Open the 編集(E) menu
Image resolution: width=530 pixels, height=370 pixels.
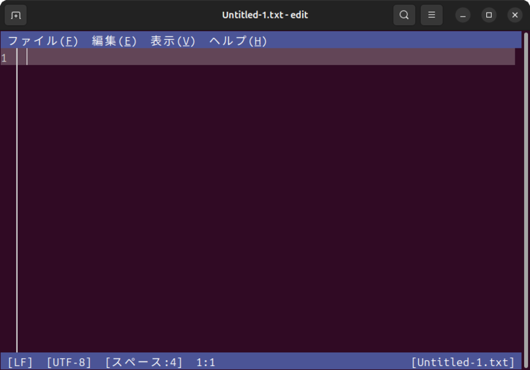(x=114, y=41)
